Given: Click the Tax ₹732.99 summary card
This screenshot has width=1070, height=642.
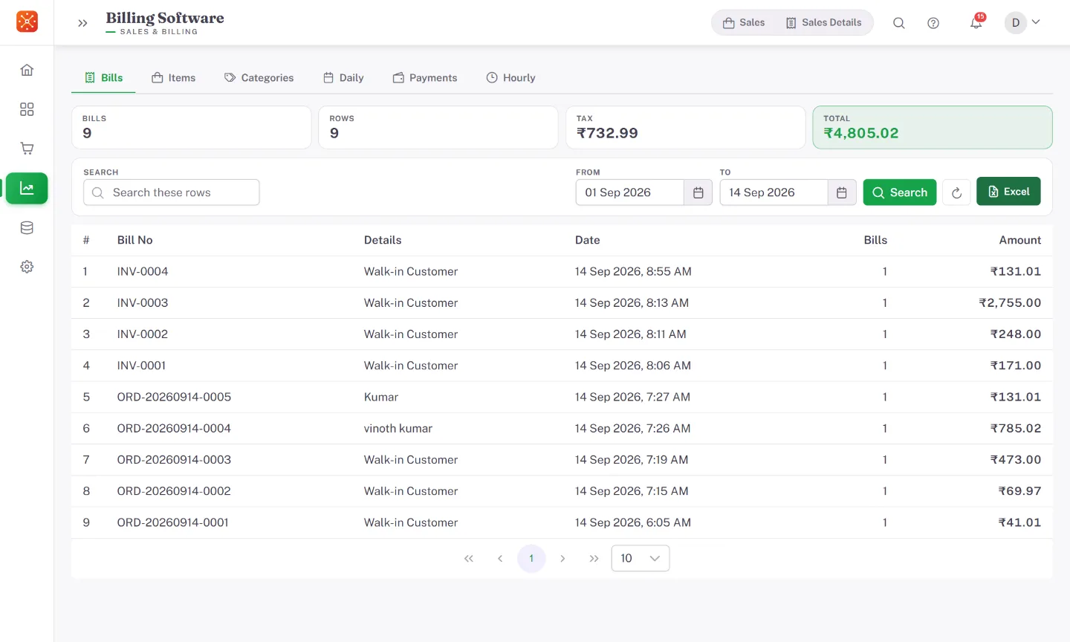Looking at the screenshot, I should point(686,127).
